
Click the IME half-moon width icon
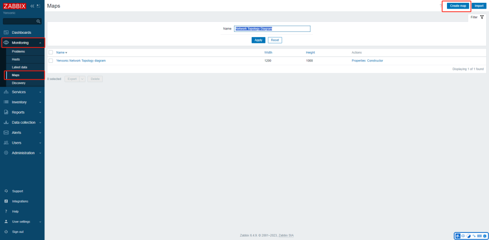[468, 236]
